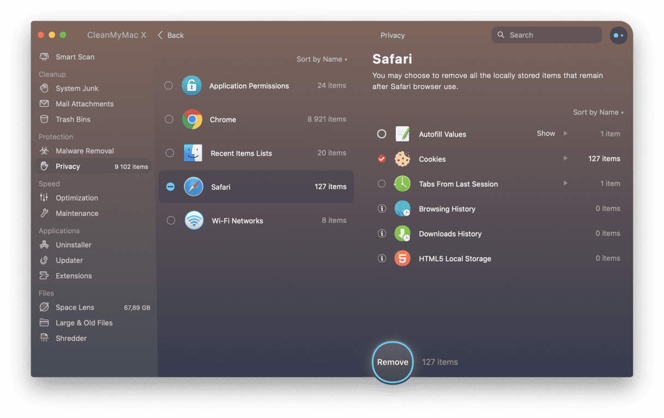The image size is (664, 418).
Task: Click the Chrome browser icon
Action: (192, 119)
